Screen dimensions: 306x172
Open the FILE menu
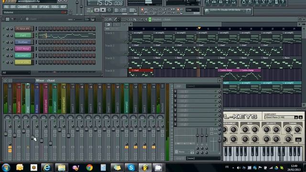[x=6, y=7]
